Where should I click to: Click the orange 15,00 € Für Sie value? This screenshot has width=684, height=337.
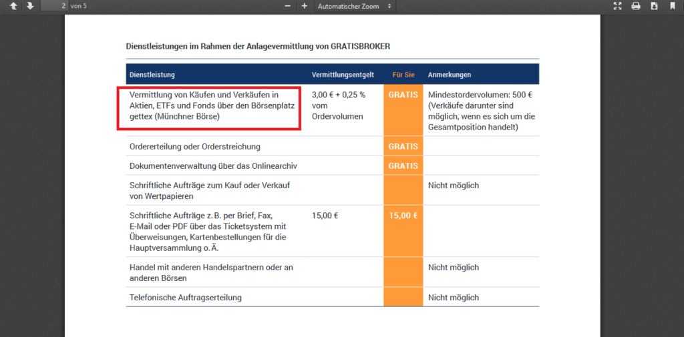click(x=403, y=216)
